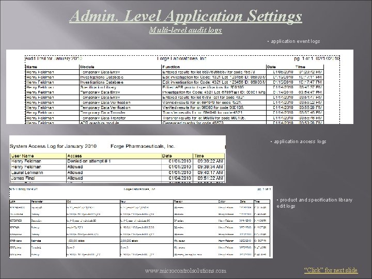The height and width of the screenshot is (279, 372).
Task: Click the Audit Trail for January 2010 heading
Action: click(54, 58)
